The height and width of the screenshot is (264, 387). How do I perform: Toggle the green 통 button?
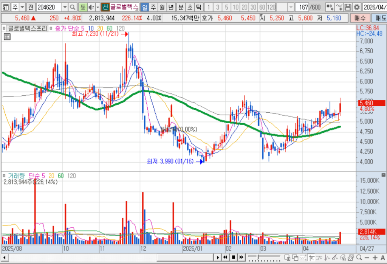point(83,8)
